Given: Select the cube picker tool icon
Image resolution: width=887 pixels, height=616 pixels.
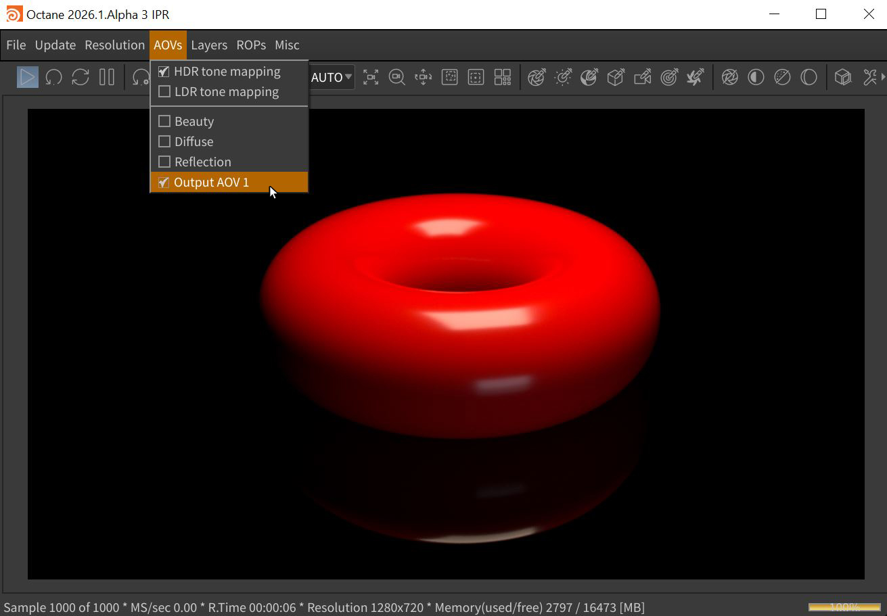Looking at the screenshot, I should [x=615, y=77].
